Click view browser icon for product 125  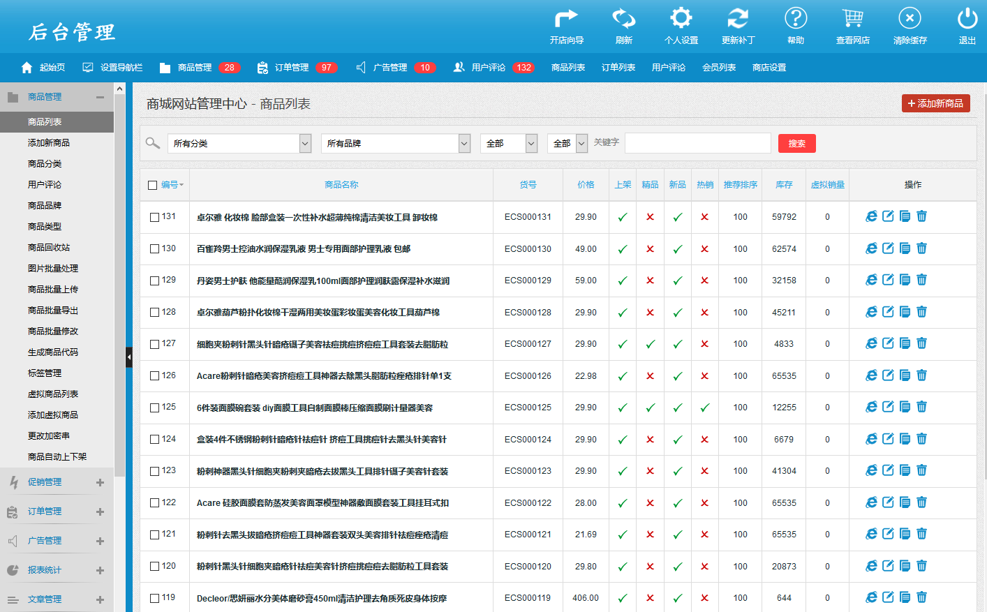pos(871,407)
